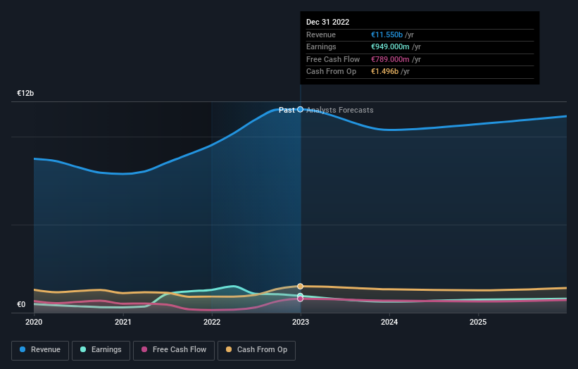The height and width of the screenshot is (369, 578).
Task: Select the 2021 x-axis label
Action: (x=122, y=322)
